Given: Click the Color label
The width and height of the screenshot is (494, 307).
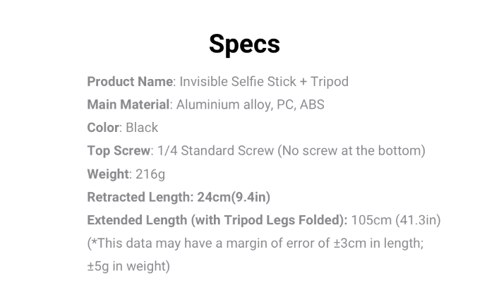Looking at the screenshot, I should (103, 128).
